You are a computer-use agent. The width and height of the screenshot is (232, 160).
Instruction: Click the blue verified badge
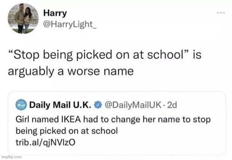tap(98, 105)
